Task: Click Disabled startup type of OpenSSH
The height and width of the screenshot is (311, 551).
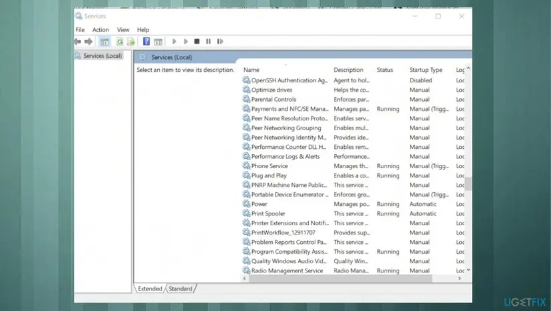Action: (421, 80)
